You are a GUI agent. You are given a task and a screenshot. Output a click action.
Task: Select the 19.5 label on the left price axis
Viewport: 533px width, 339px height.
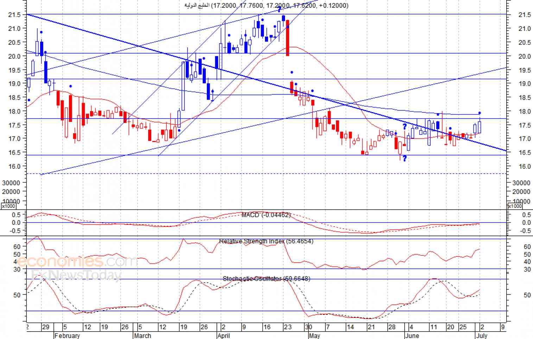(14, 70)
